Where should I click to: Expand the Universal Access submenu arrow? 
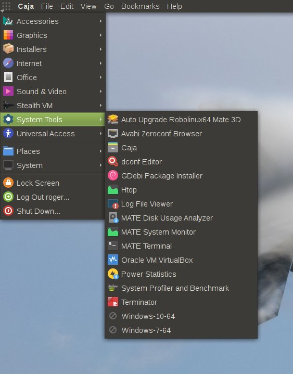[100, 133]
